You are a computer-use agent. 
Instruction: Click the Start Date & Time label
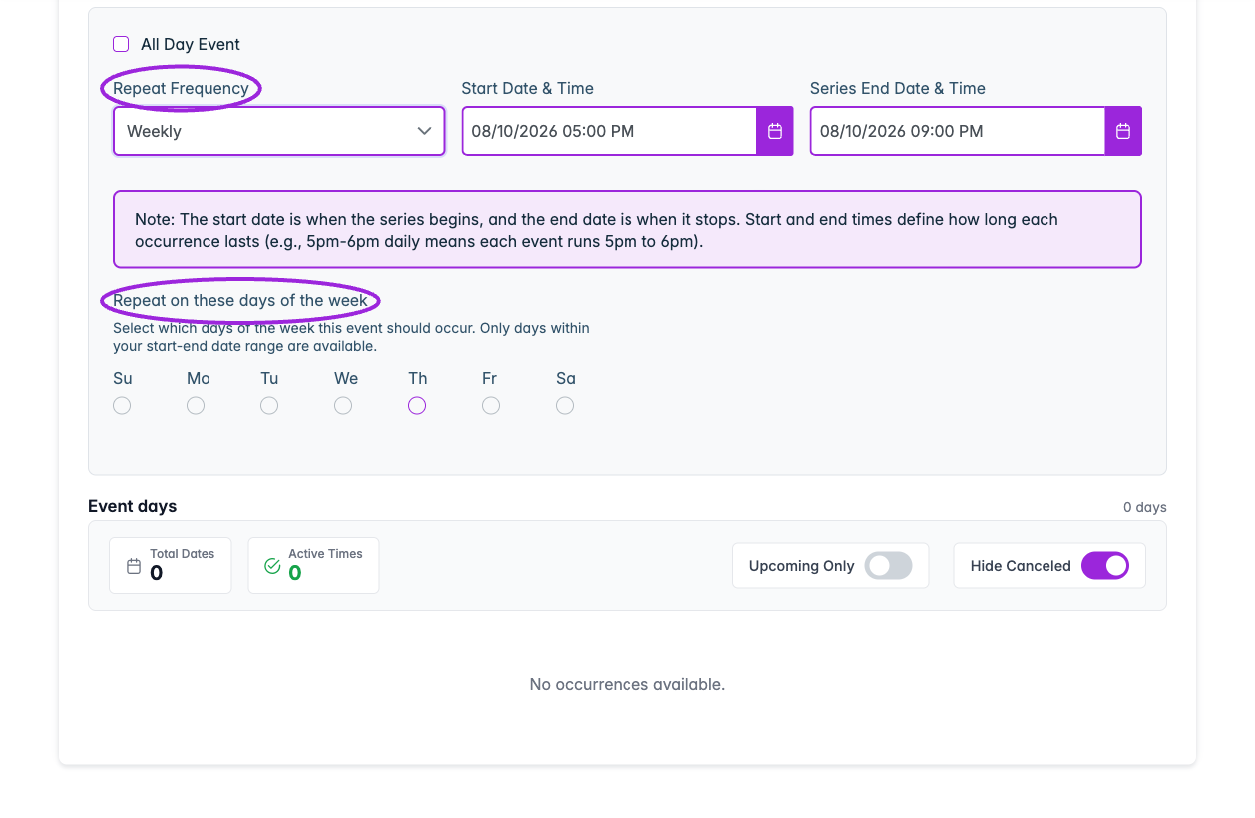click(528, 88)
